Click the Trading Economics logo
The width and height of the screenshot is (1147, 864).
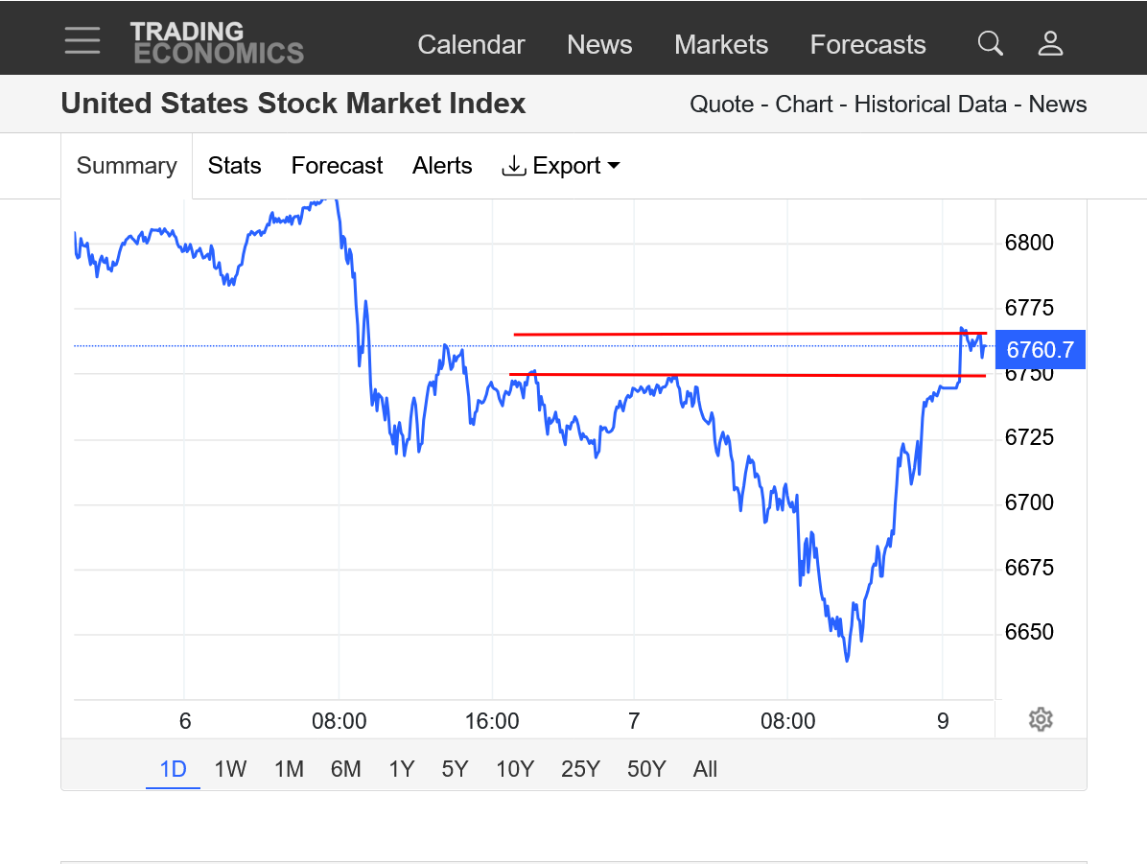[x=217, y=43]
